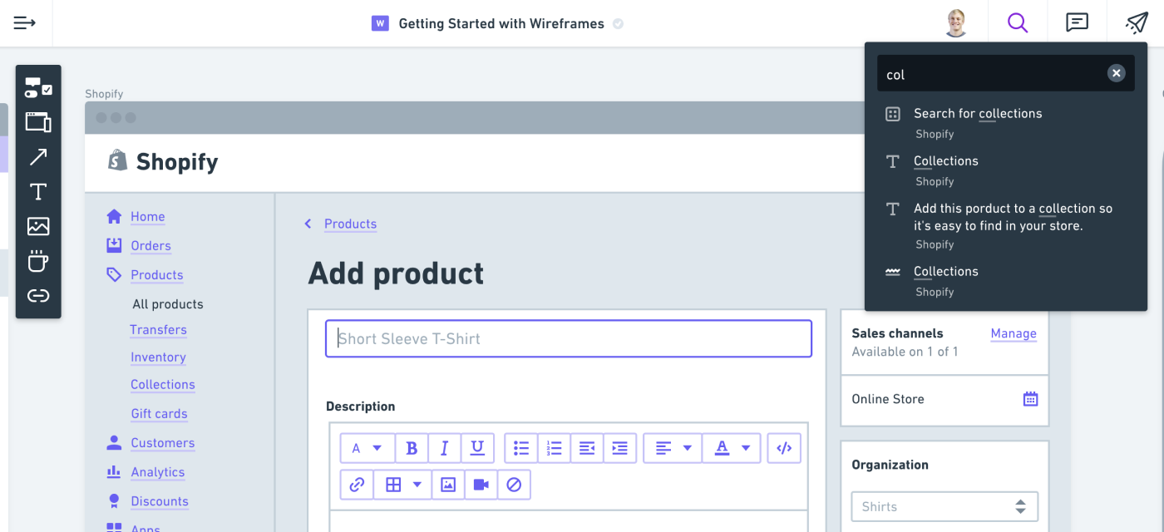The width and height of the screenshot is (1164, 532).
Task: Open the Shirts organization dropdown
Action: click(x=945, y=506)
